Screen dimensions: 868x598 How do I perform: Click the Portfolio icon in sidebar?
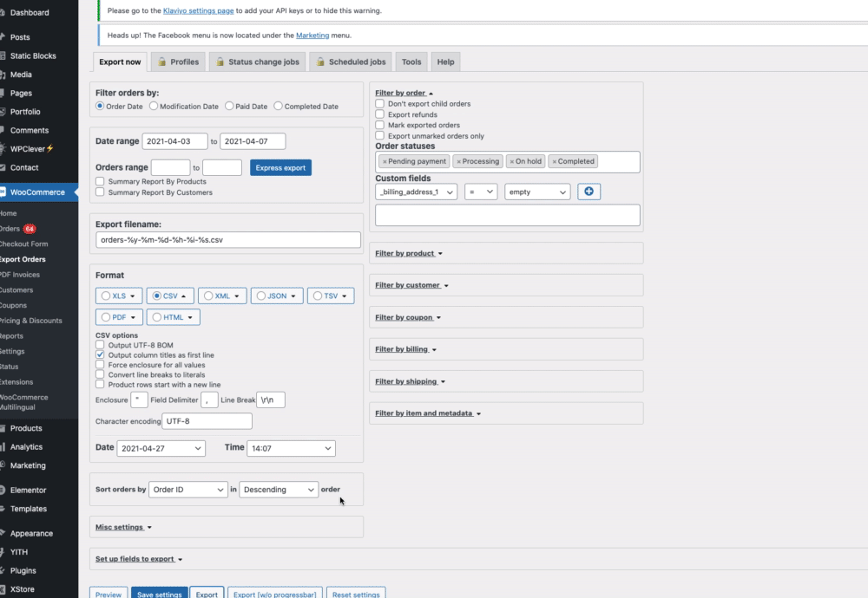click(x=3, y=112)
